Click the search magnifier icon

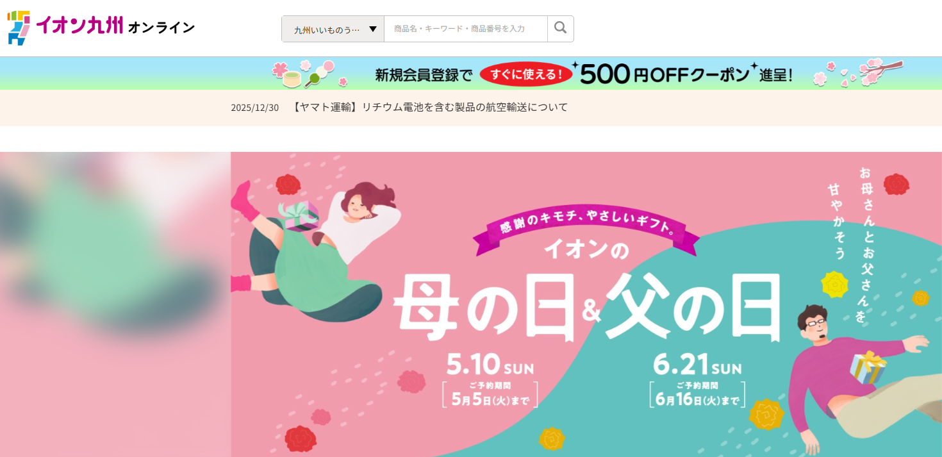(561, 28)
